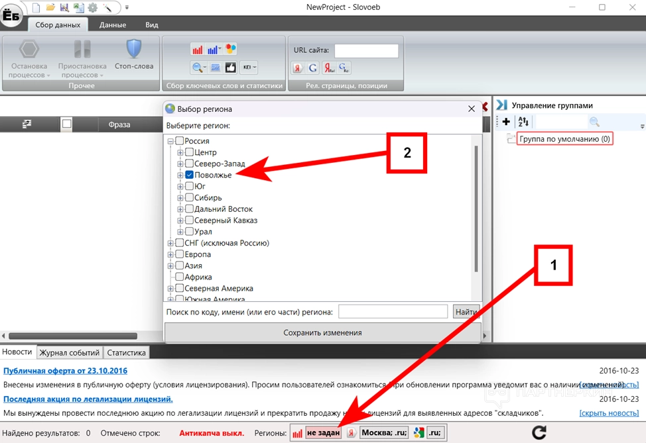This screenshot has height=443, width=646.
Task: Check the Центр region checkbox
Action: click(x=190, y=152)
